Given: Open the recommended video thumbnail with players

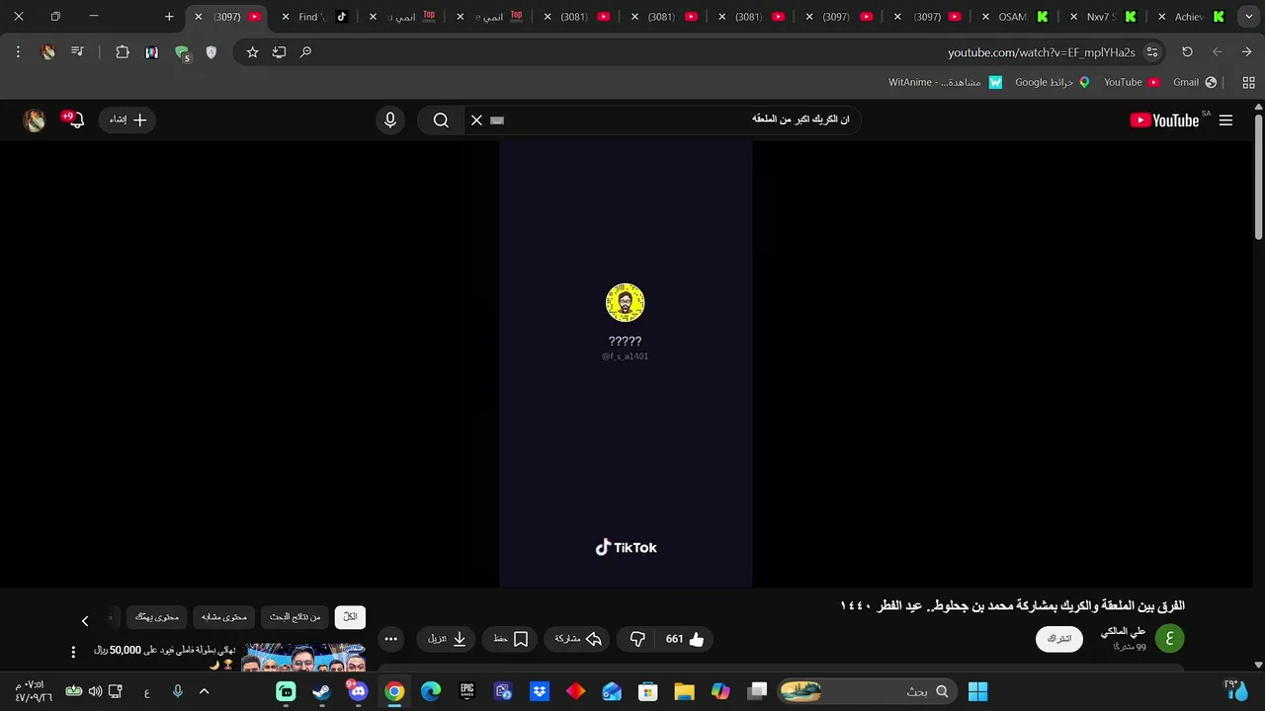Looking at the screenshot, I should (x=303, y=658).
